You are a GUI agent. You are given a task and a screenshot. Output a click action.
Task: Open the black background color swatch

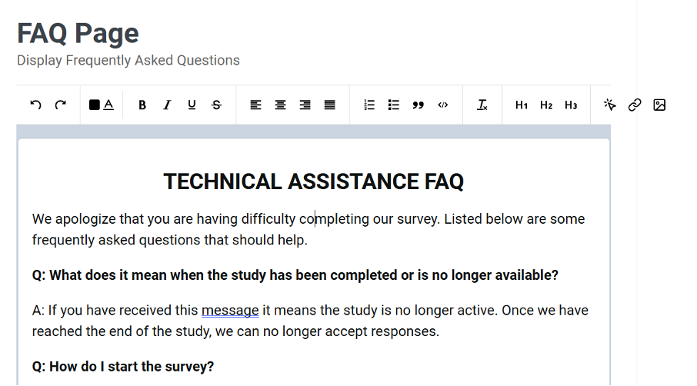(94, 105)
